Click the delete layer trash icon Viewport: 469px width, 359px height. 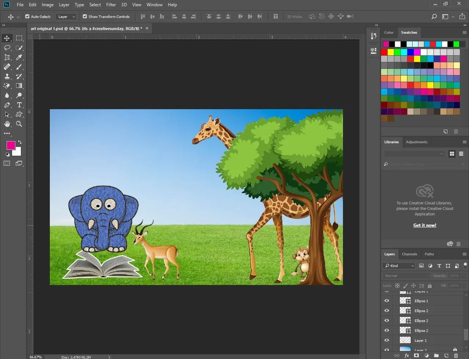(456, 355)
